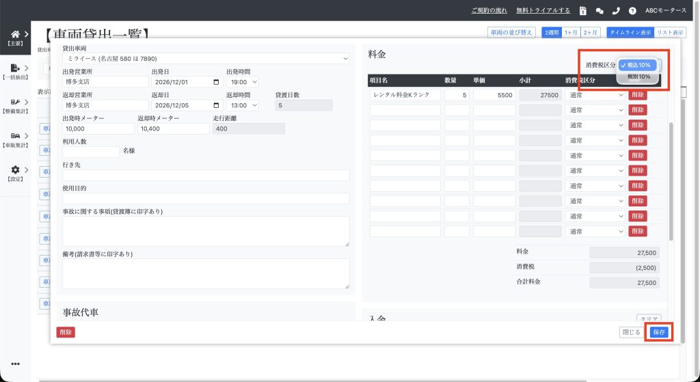Click the 出発日 date field 2026/12/01
The height and width of the screenshot is (382, 700).
(x=187, y=82)
